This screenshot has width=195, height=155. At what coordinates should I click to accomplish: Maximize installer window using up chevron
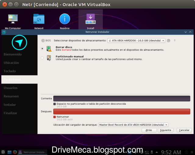point(190,32)
